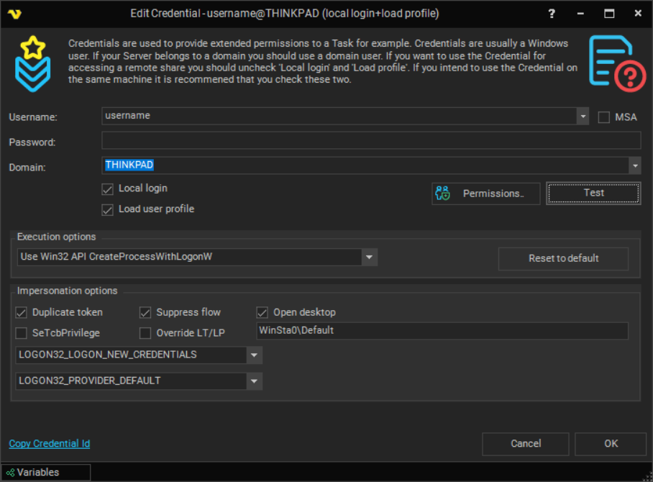Disable the Duplicate token checkbox
Viewport: 653px width, 482px height.
click(x=21, y=312)
